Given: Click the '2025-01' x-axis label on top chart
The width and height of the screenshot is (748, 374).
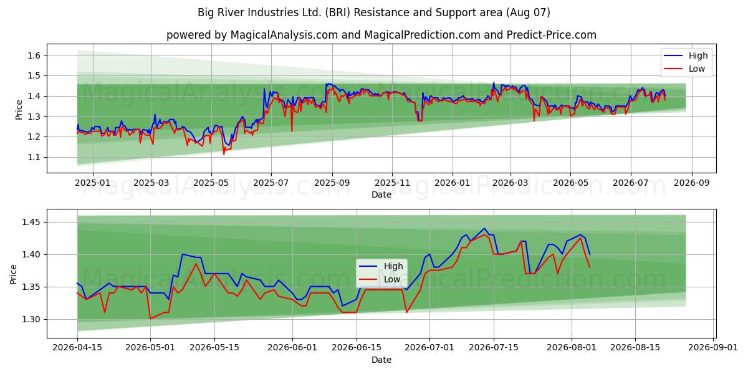Looking at the screenshot, I should (92, 183).
